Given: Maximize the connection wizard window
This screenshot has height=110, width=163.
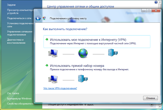Looking at the screenshot, I should click(149, 10).
